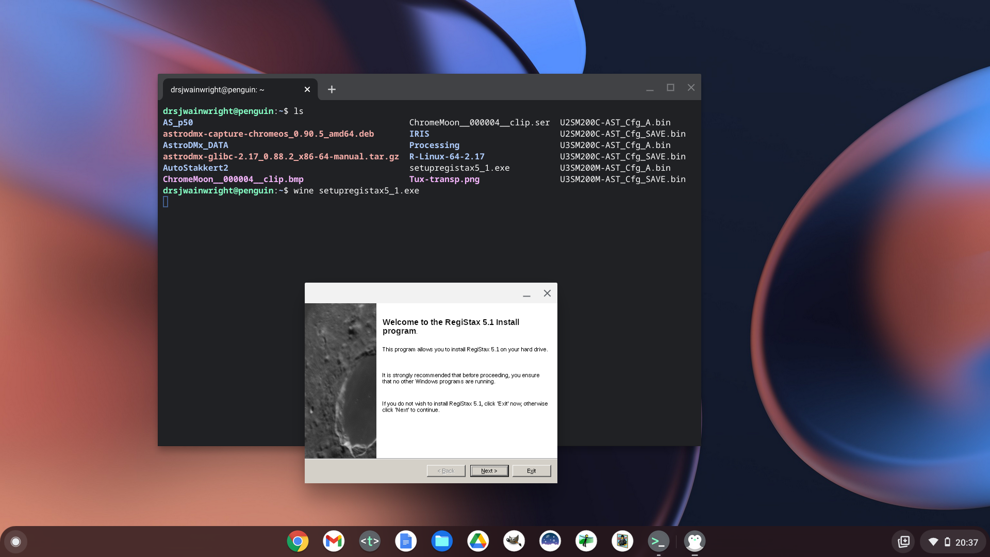Open a new terminal tab
Image resolution: width=990 pixels, height=557 pixels.
(x=332, y=89)
